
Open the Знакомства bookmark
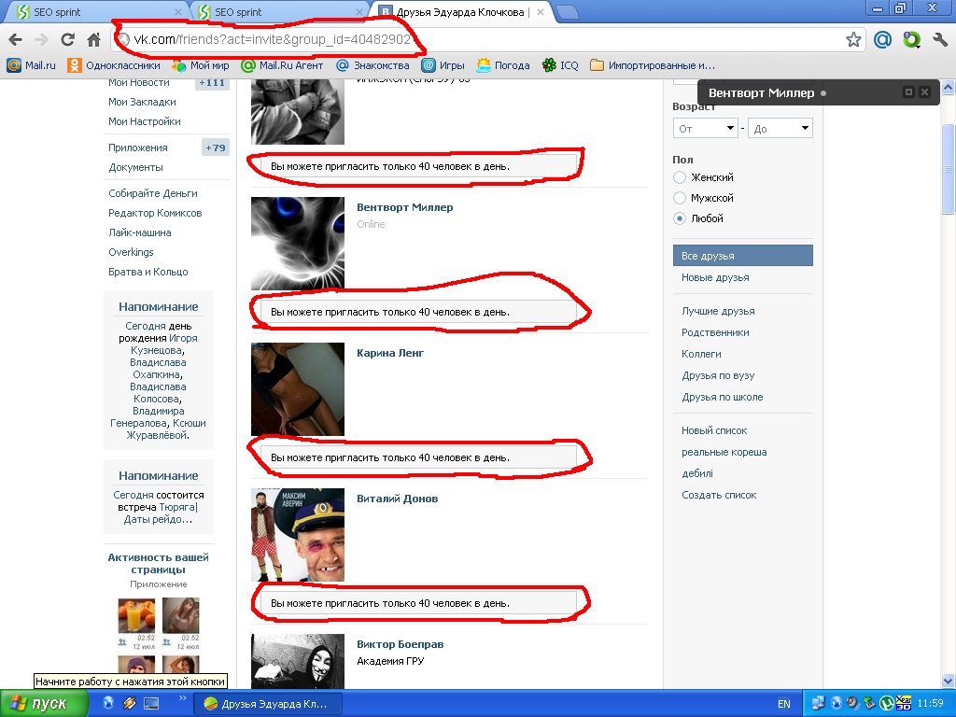coord(373,65)
